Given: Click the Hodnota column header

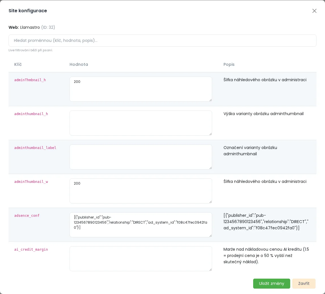Looking at the screenshot, I should coord(79,64).
